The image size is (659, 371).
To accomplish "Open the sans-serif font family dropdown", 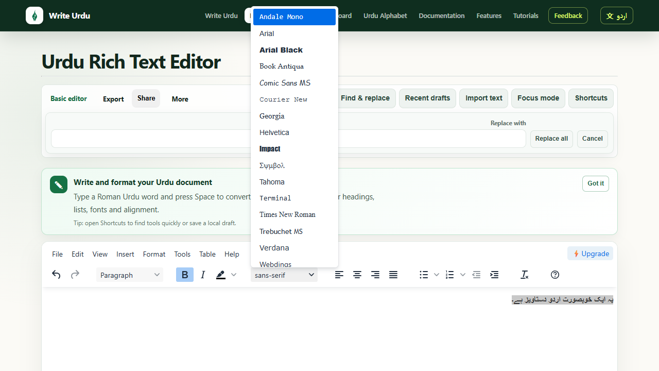I will pyautogui.click(x=284, y=275).
